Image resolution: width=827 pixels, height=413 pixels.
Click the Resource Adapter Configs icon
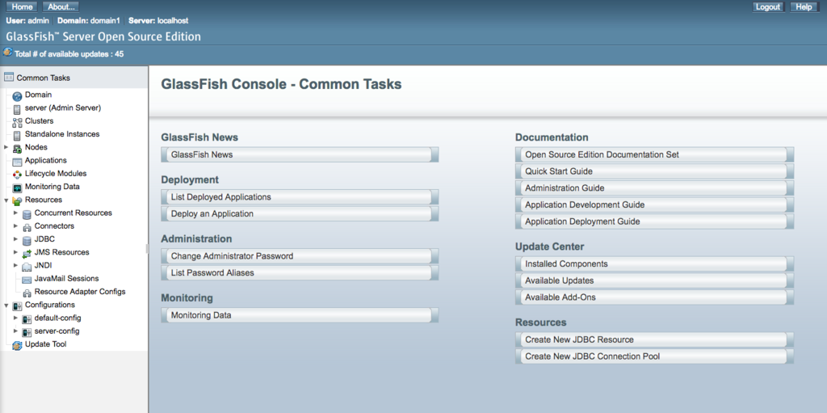[x=27, y=293]
